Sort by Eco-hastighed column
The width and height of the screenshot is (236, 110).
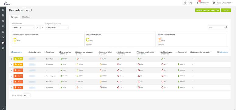[65, 52]
